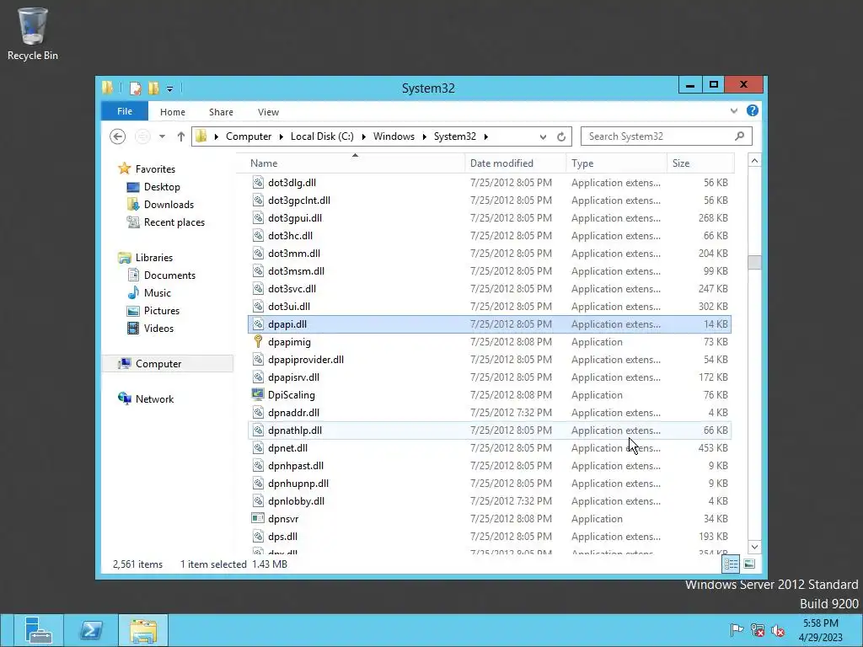Expand the arrow after System32 breadcrumb

pyautogui.click(x=486, y=136)
